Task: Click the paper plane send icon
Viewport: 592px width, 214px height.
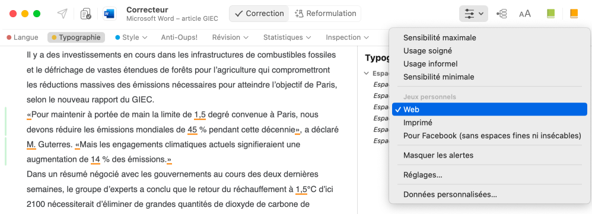Action: 62,14
